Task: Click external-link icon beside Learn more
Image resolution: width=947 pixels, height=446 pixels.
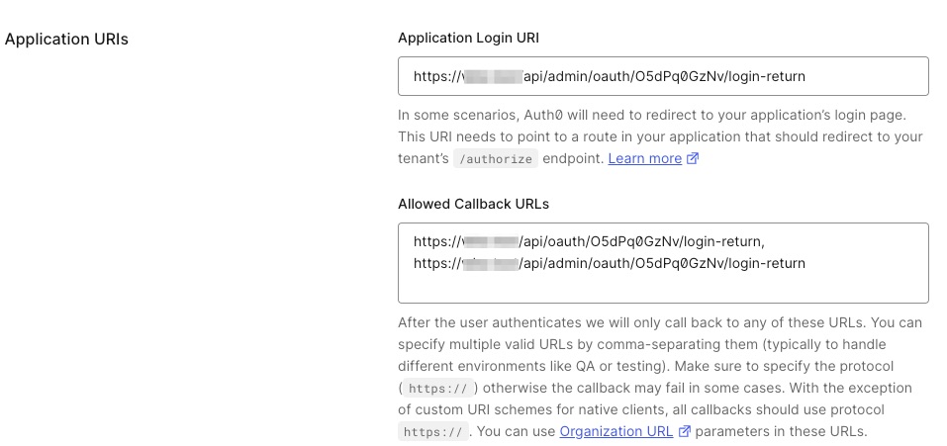Action: pos(693,158)
